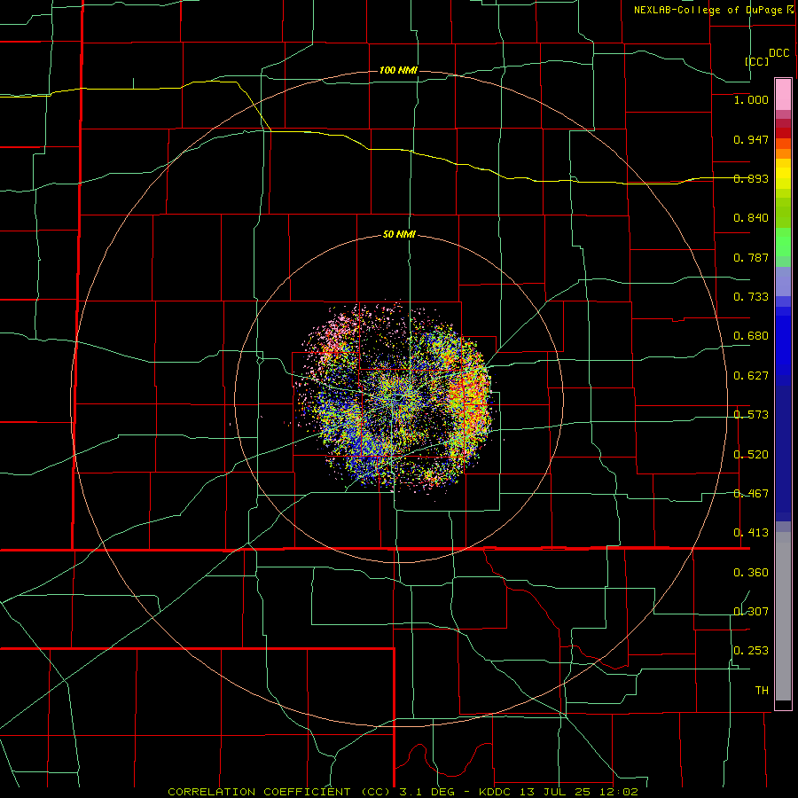The height and width of the screenshot is (798, 798).
Task: Click the Correlation Coefficient title caption at bottom
Action: (x=403, y=792)
